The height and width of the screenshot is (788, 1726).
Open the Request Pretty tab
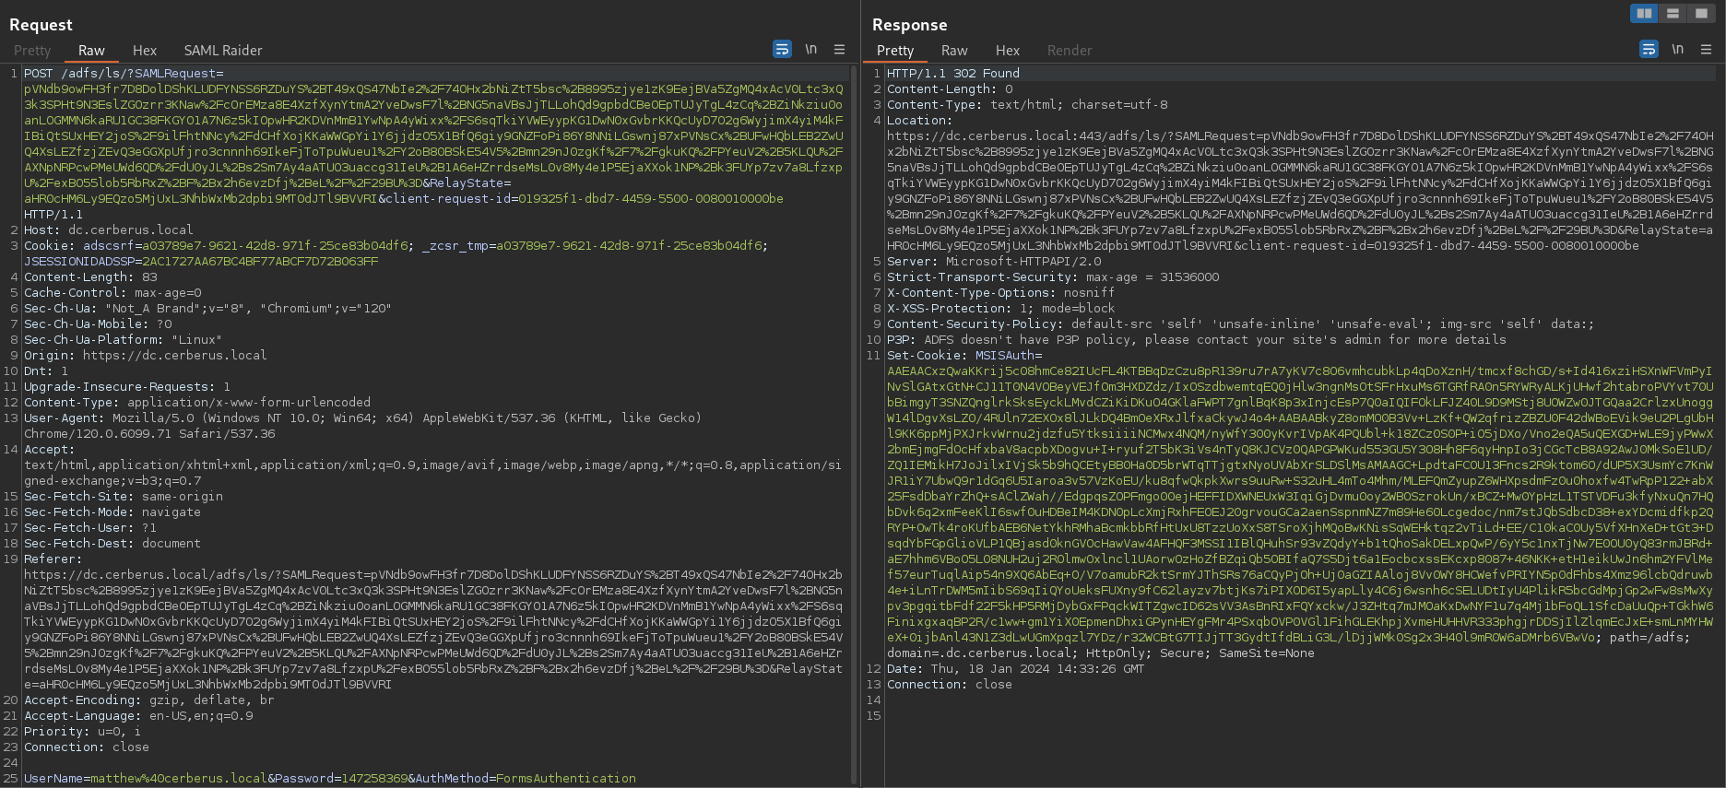(x=32, y=51)
